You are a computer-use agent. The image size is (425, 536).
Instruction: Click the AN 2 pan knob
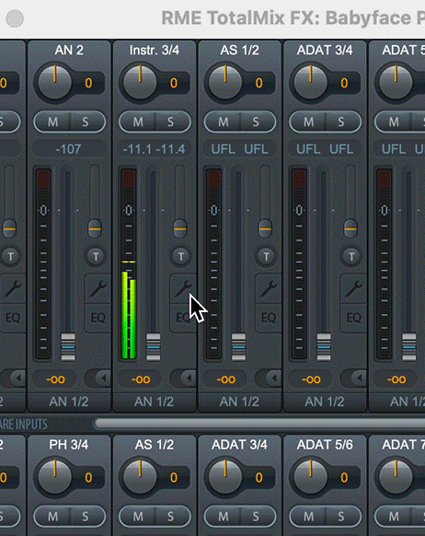click(x=54, y=82)
